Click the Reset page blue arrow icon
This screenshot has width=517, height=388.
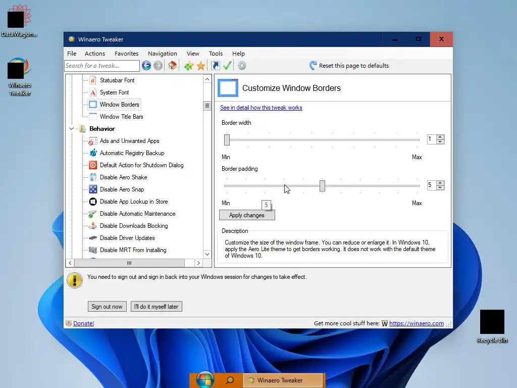[313, 65]
